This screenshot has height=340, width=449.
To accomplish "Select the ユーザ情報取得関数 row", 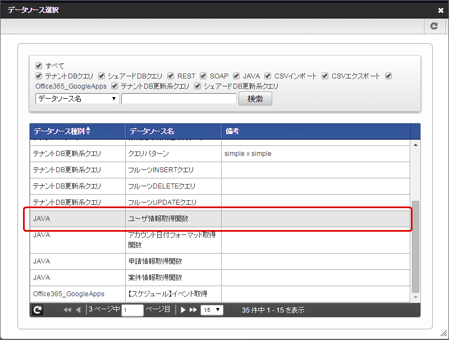I will [x=218, y=218].
